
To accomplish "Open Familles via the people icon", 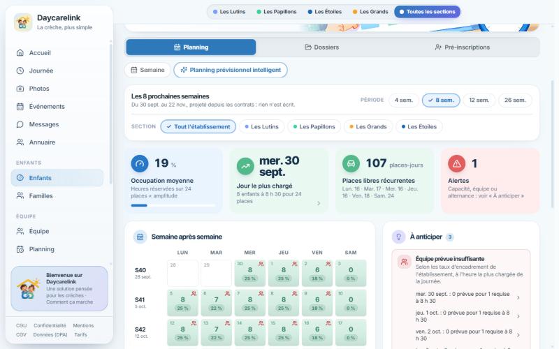I will (x=20, y=195).
